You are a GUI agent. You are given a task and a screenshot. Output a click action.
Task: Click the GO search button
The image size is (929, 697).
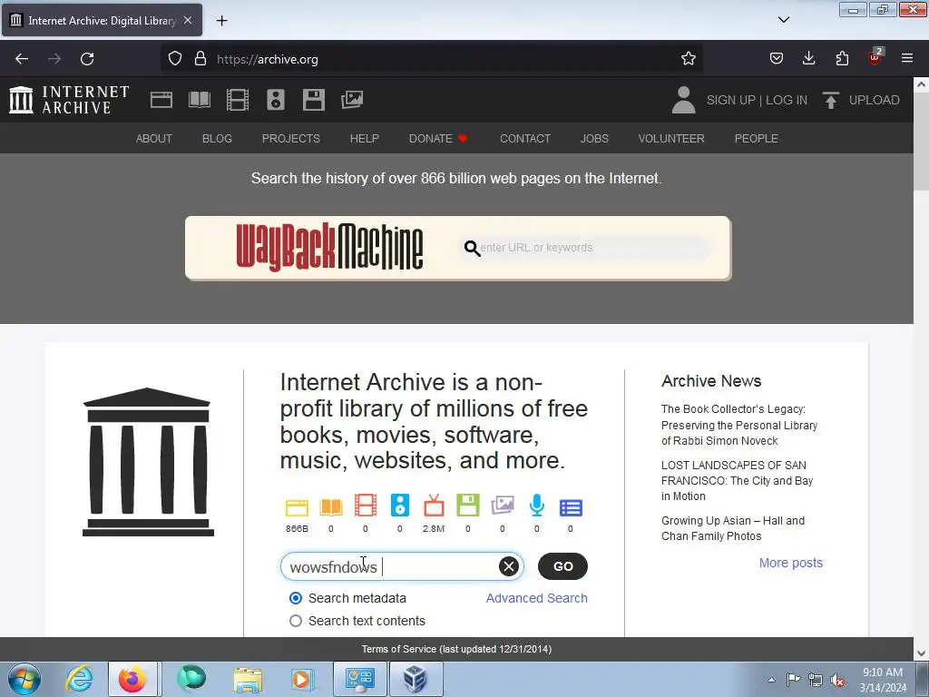coord(562,566)
